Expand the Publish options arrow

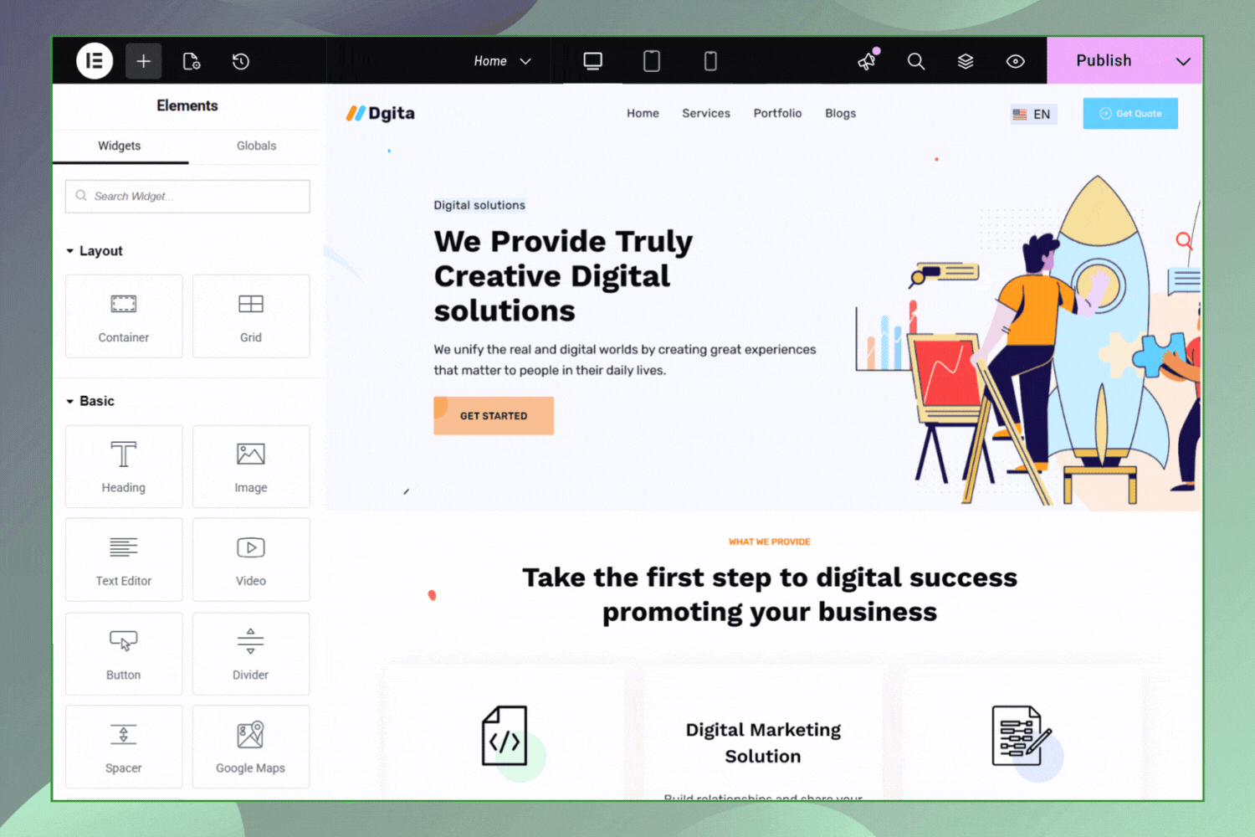pyautogui.click(x=1183, y=61)
